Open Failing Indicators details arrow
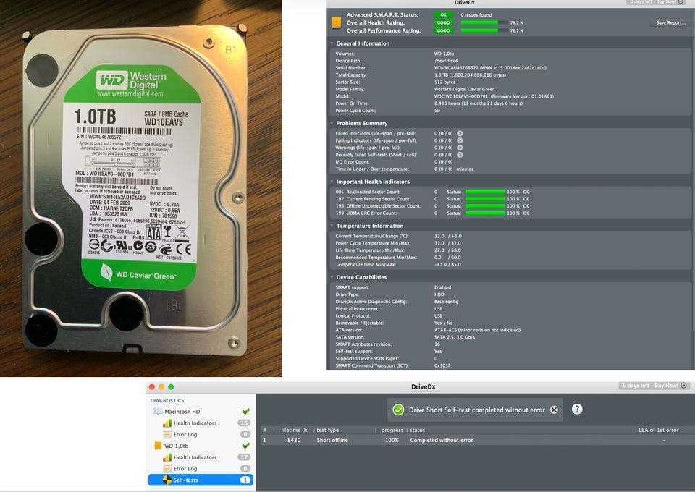Viewport: 695px width, 492px height. click(460, 140)
